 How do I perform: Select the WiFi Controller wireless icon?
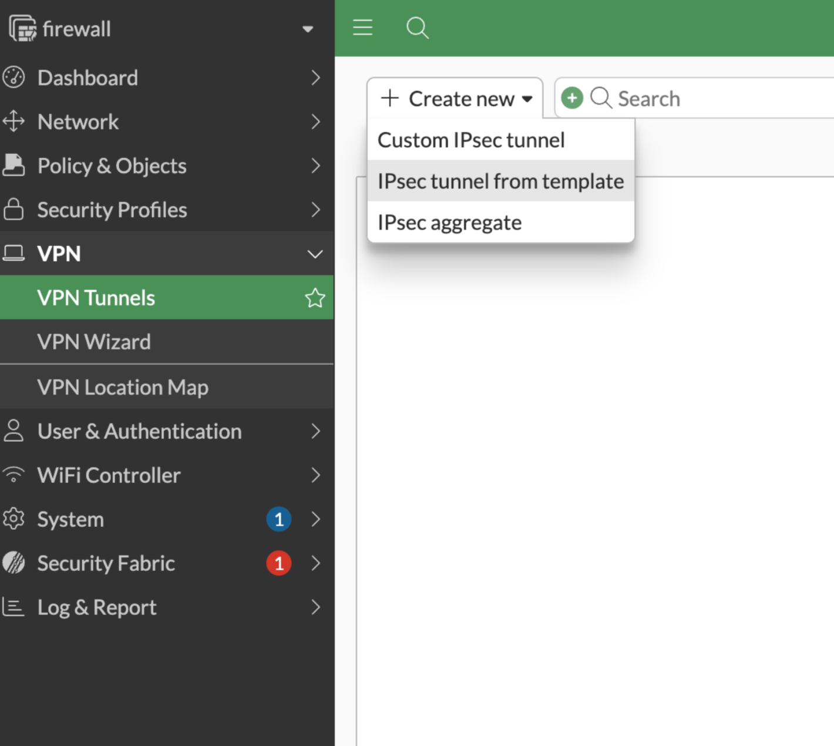click(14, 475)
